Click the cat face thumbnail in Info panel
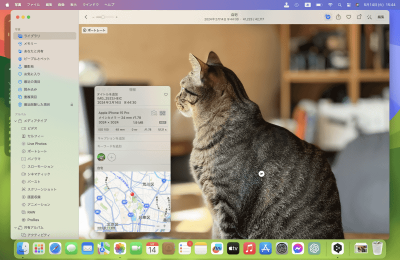 (101, 157)
